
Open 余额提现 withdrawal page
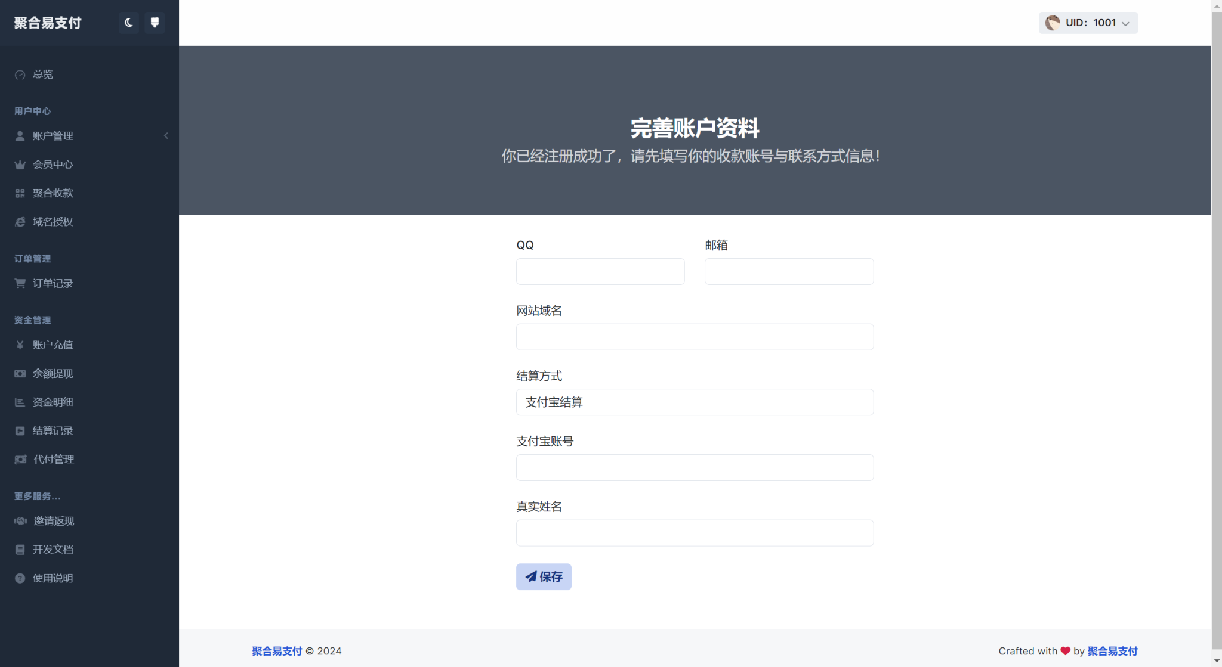[53, 373]
